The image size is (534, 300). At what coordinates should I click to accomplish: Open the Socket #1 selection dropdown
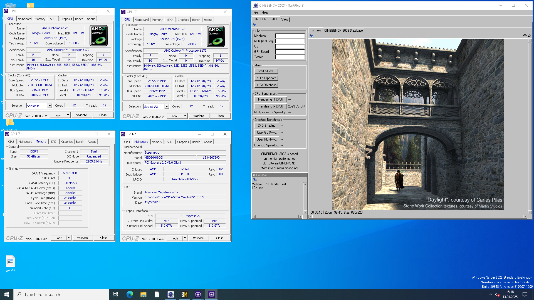click(50, 106)
